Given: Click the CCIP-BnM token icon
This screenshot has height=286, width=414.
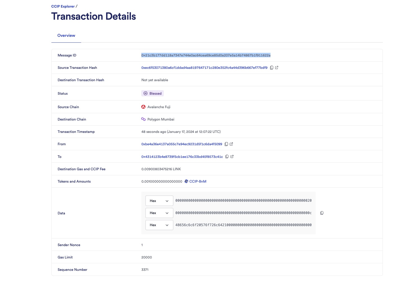Looking at the screenshot, I should [186, 181].
